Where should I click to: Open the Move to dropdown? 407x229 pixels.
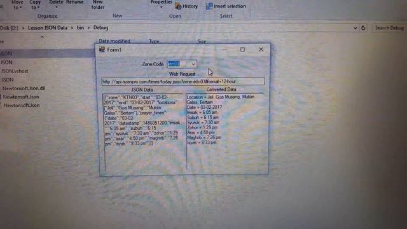tap(17, 4)
